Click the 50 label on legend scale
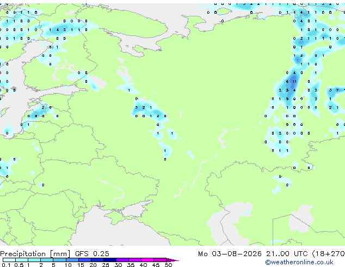Image resolution: width=345 pixels, height=267 pixels. click(x=169, y=265)
